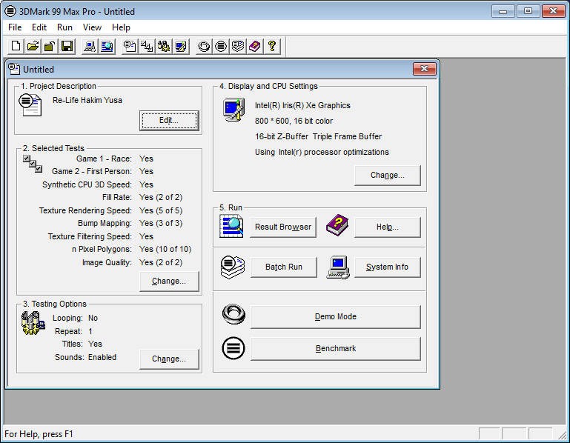Click the 'Texture Filtering Speed:' label
Screen dimensions: 570x443
(x=90, y=236)
